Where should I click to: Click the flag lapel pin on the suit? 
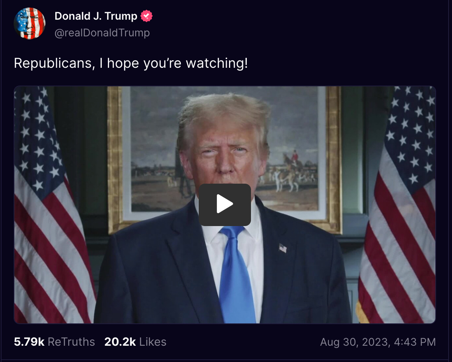click(283, 248)
